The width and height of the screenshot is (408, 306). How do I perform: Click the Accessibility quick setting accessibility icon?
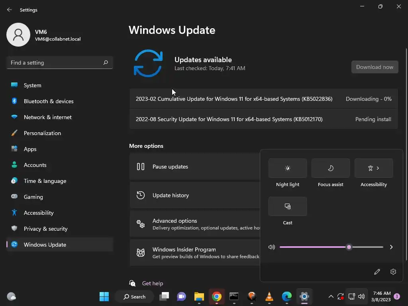pyautogui.click(x=371, y=168)
